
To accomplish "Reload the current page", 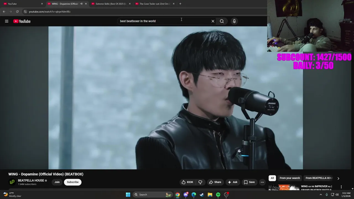I will (x=17, y=12).
